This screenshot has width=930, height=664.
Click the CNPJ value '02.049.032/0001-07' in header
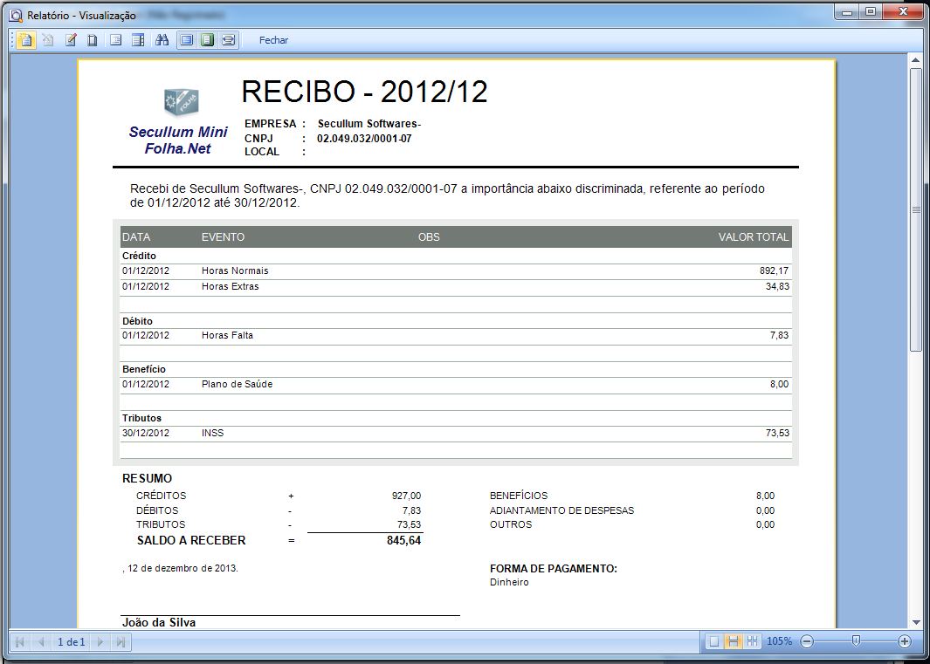click(364, 139)
